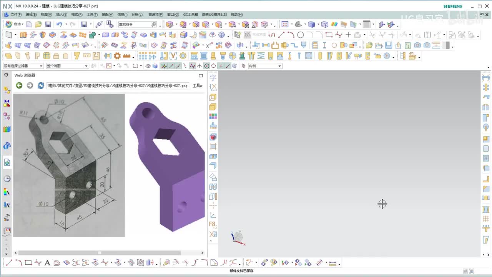
Task: Go forward in the Web browser panel
Action: coord(30,85)
